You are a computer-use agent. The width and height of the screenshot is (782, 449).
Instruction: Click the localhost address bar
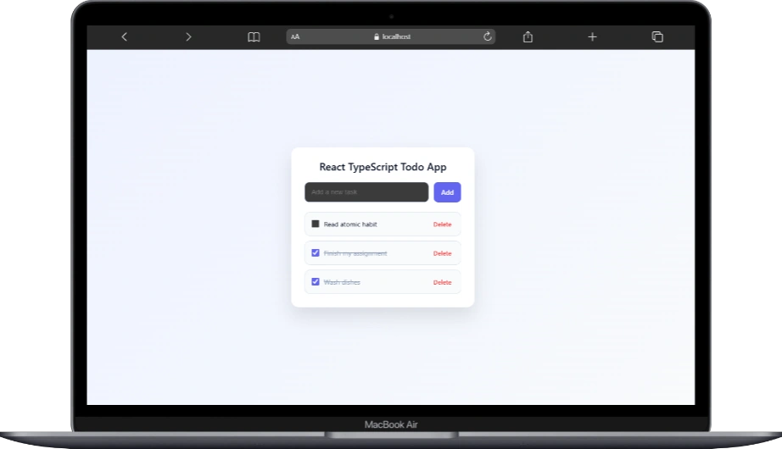click(391, 36)
